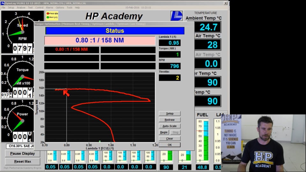Click the torque vs lambda plot area
This screenshot has height=172, width=306.
[100, 107]
